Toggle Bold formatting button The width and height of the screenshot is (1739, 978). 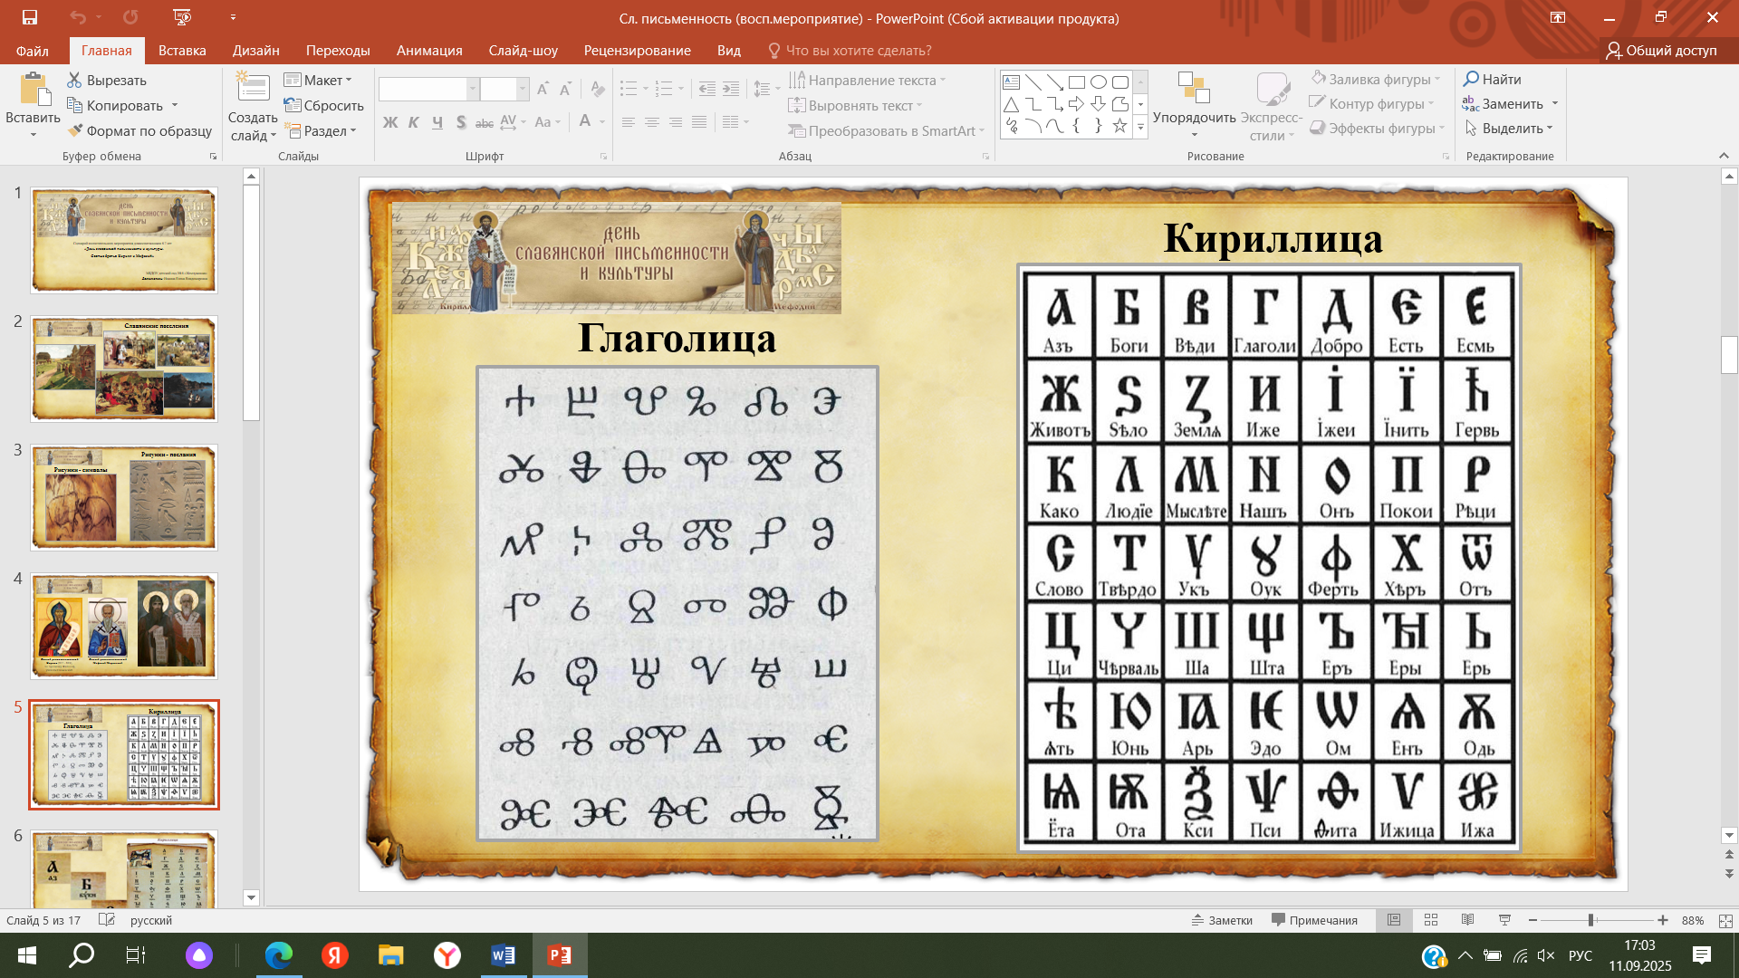click(x=390, y=122)
